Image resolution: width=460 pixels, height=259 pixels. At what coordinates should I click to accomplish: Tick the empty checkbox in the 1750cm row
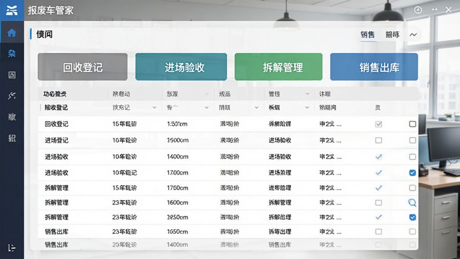click(x=412, y=188)
